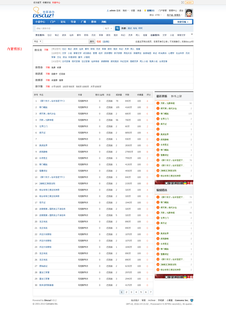Open the 管理中心 link
This screenshot has width=226, height=314.
(x=173, y=11)
